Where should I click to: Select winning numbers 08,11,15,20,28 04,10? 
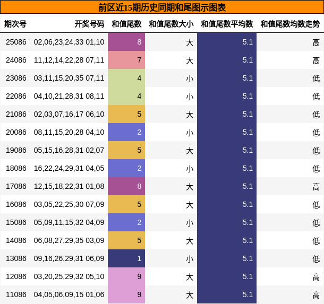pos(69,132)
